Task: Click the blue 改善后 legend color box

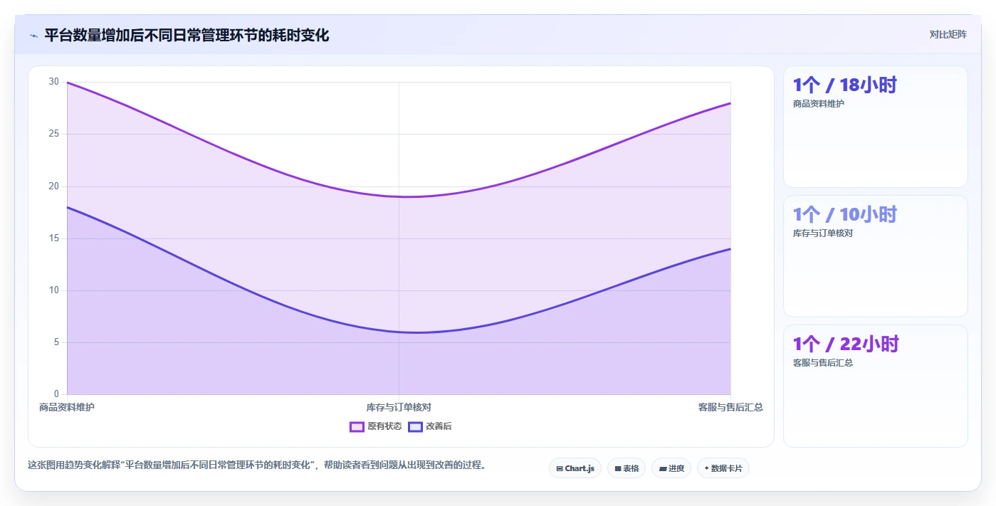Action: 415,426
